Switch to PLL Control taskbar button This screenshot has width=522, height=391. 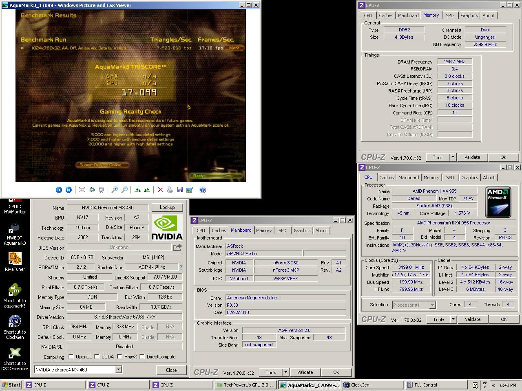click(436, 385)
